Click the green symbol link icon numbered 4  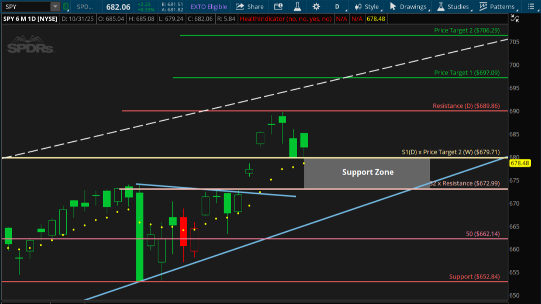coord(66,7)
